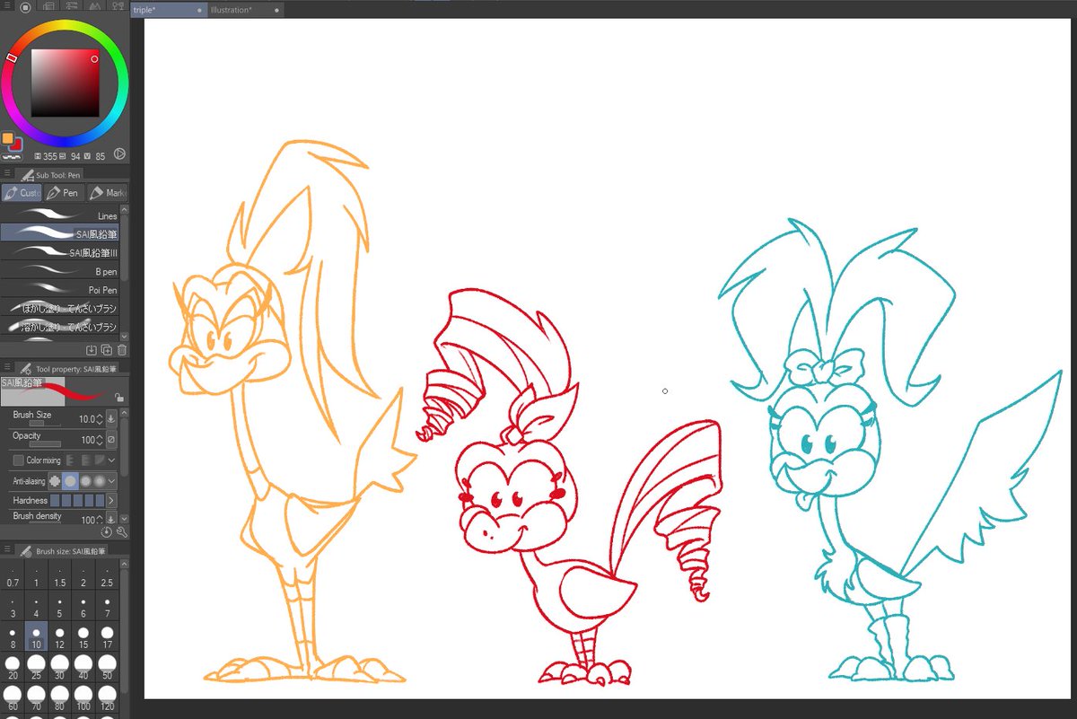Switch color space with the round arrow icon

pos(119,154)
